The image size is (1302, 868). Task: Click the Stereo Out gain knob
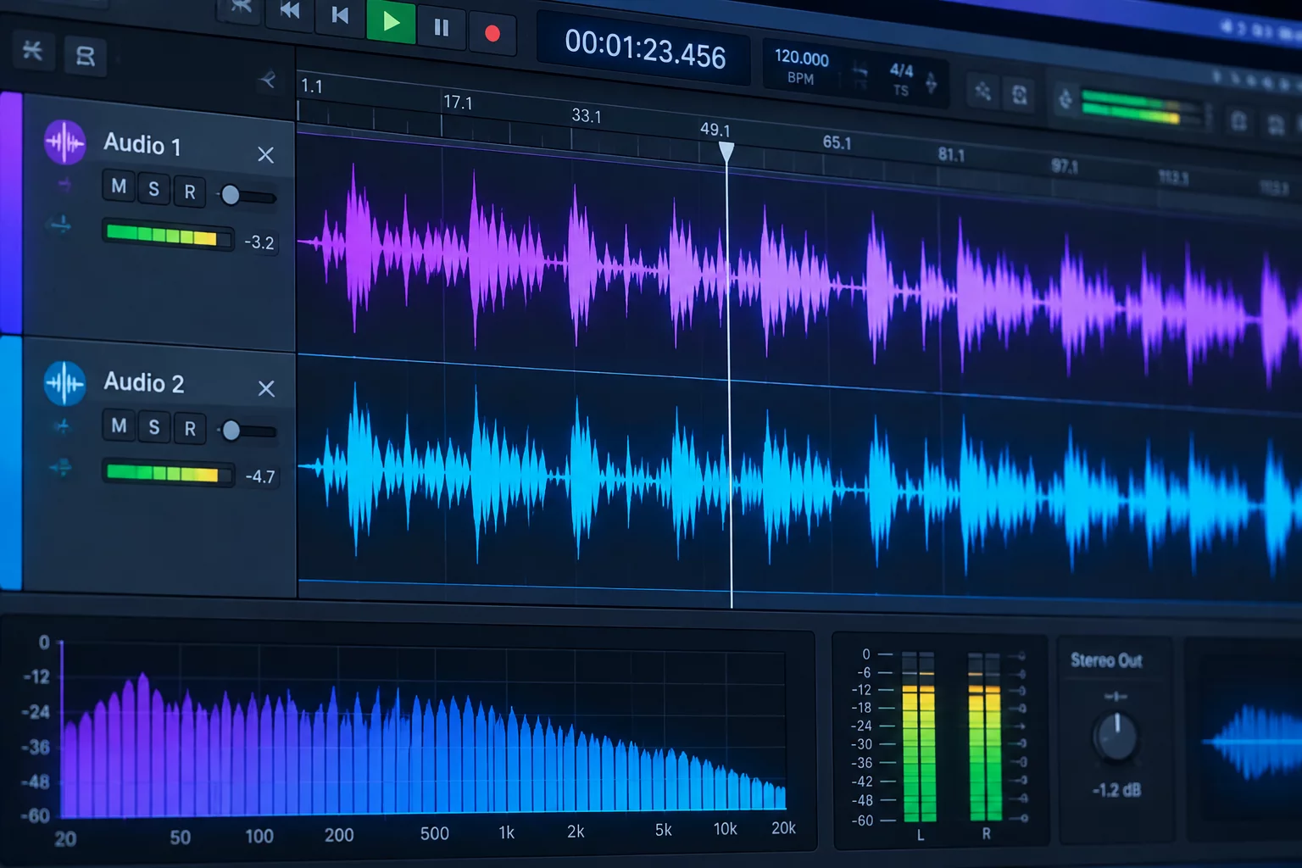pos(1116,736)
